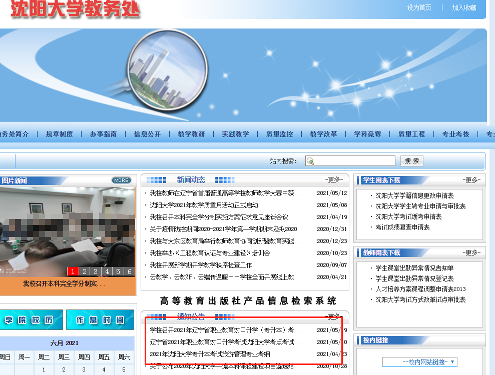This screenshot has height=375, width=495.
Task: Open the 规章制度 navigation menu item
Action: [x=59, y=134]
